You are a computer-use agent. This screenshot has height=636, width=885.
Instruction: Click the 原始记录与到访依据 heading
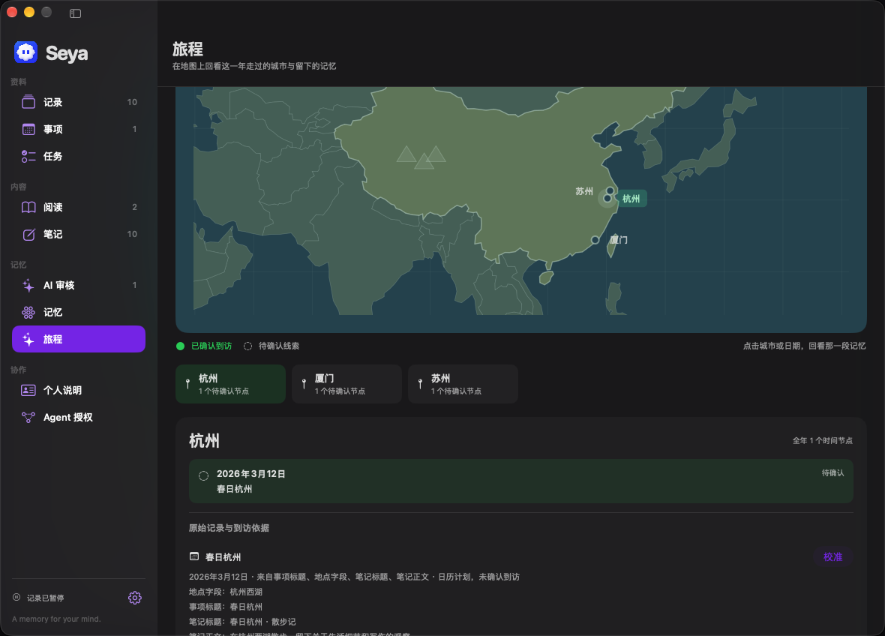(229, 528)
